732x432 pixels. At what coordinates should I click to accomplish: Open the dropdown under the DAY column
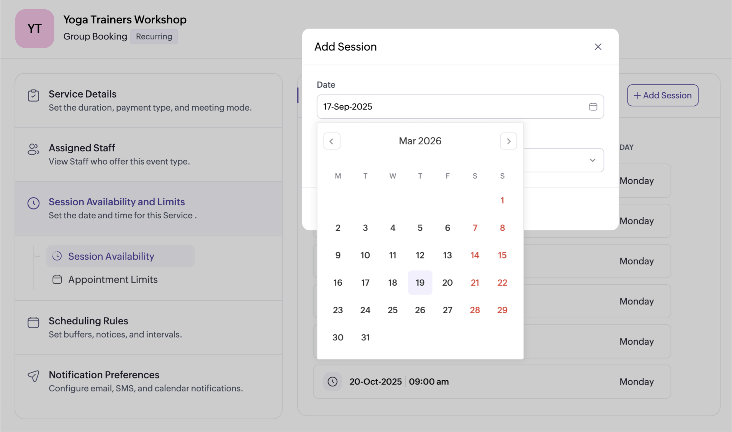(592, 160)
